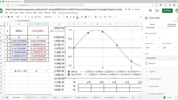Open the Format menu
This screenshot has width=178, height=100.
coord(28,12)
